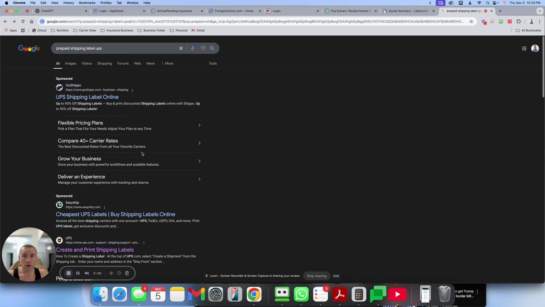Open Reminders from the Dock
Image resolution: width=545 pixels, height=307 pixels.
tap(320, 294)
